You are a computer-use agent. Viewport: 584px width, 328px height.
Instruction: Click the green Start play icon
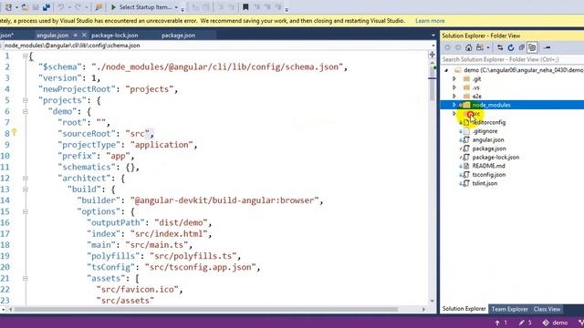113,7
